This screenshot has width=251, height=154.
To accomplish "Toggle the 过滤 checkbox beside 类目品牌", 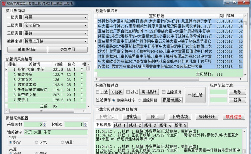I will [x=128, y=92].
